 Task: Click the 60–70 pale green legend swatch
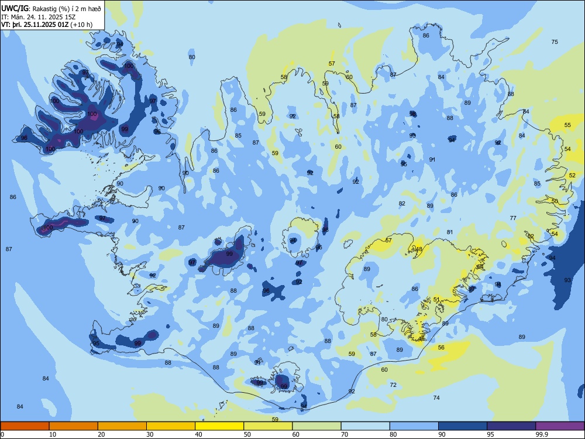point(316,426)
